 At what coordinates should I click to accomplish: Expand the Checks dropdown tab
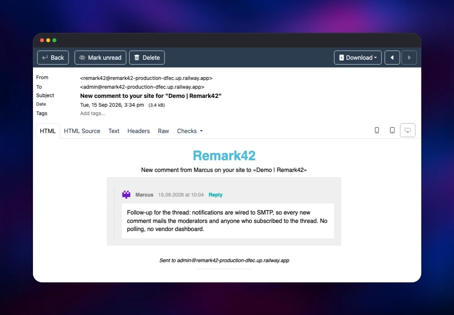[x=190, y=131]
